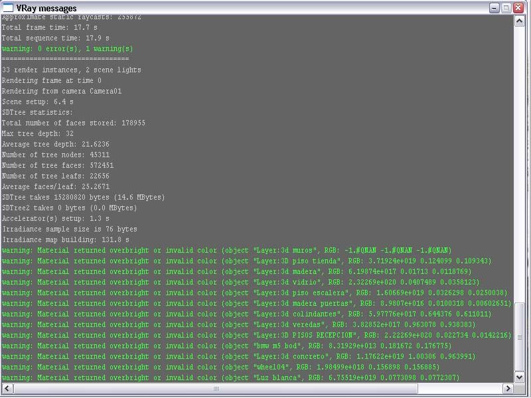Click 'Accelerator(s) setup: 1.3 s' line
531x398 pixels.
56,218
